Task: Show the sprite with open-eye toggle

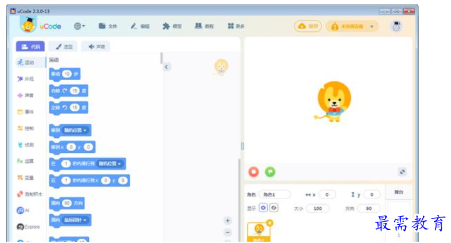Action: click(x=263, y=207)
